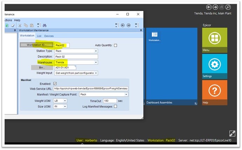The width and height of the screenshot is (242, 150).
Task: Open the Actions menu
Action: (8, 20)
